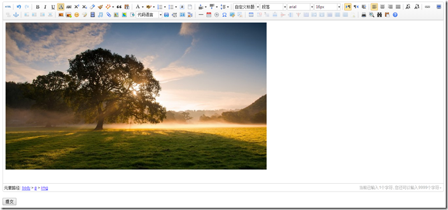Image resolution: width=448 pixels, height=210 pixels.
Task: Select the landscape tree image in the editor
Action: (x=136, y=96)
